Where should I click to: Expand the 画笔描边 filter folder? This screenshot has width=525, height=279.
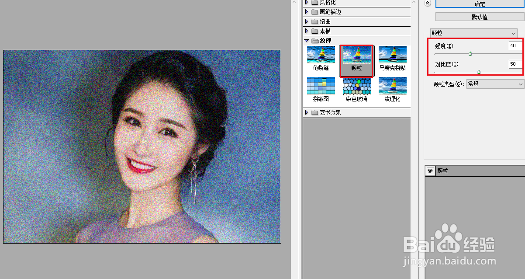[307, 12]
